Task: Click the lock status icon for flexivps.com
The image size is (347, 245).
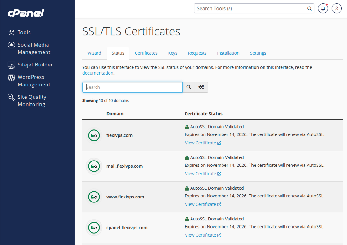Action: tap(94, 135)
